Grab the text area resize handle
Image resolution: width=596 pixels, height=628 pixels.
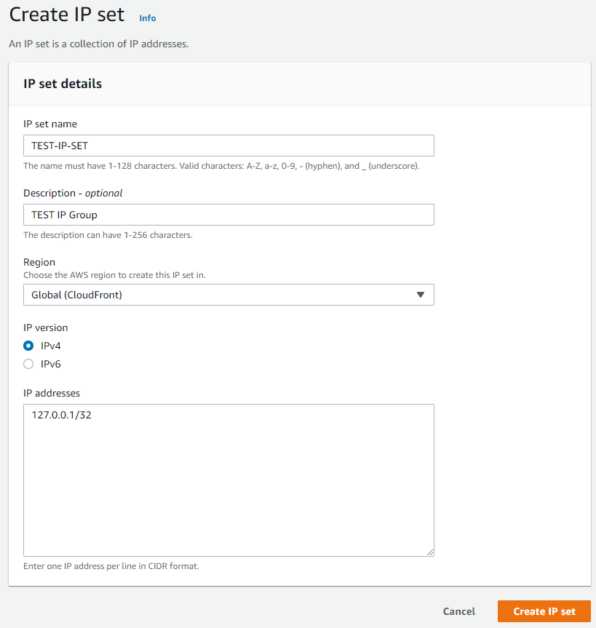point(429,552)
